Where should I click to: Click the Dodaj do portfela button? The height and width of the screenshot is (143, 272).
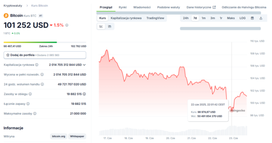(45, 55)
